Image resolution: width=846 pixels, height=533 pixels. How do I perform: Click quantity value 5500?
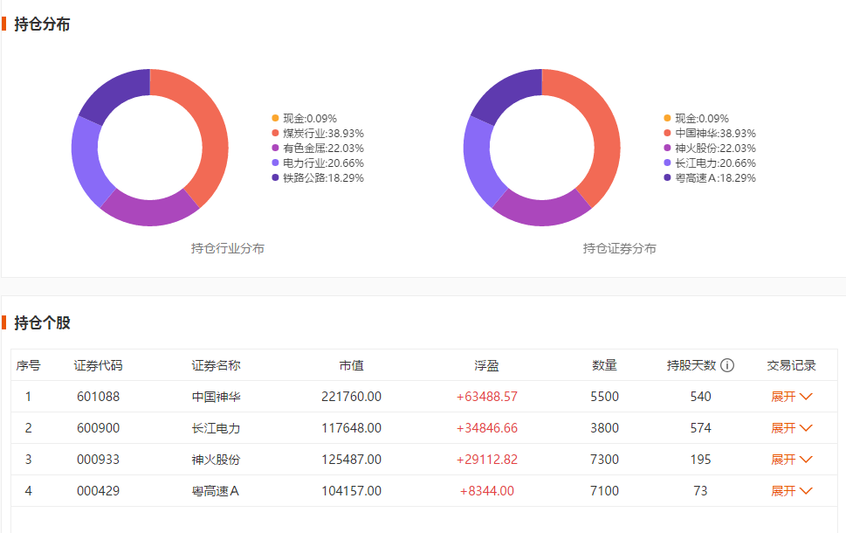pos(604,397)
